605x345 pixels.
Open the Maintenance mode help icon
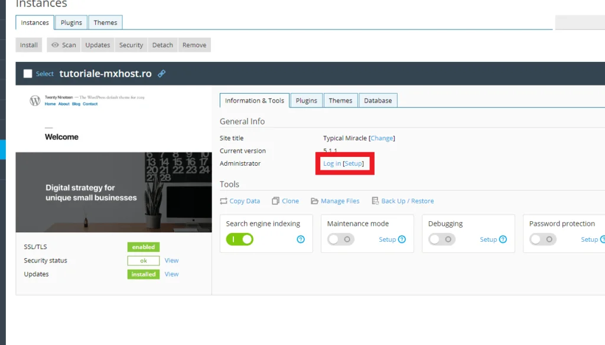(x=402, y=239)
